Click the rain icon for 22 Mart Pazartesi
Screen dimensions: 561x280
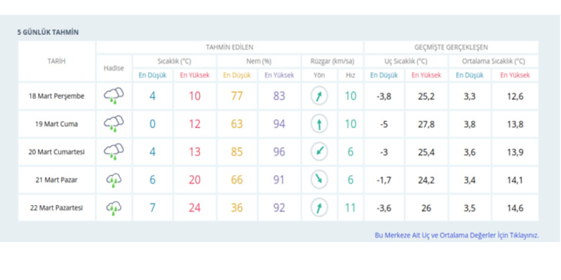coord(114,207)
